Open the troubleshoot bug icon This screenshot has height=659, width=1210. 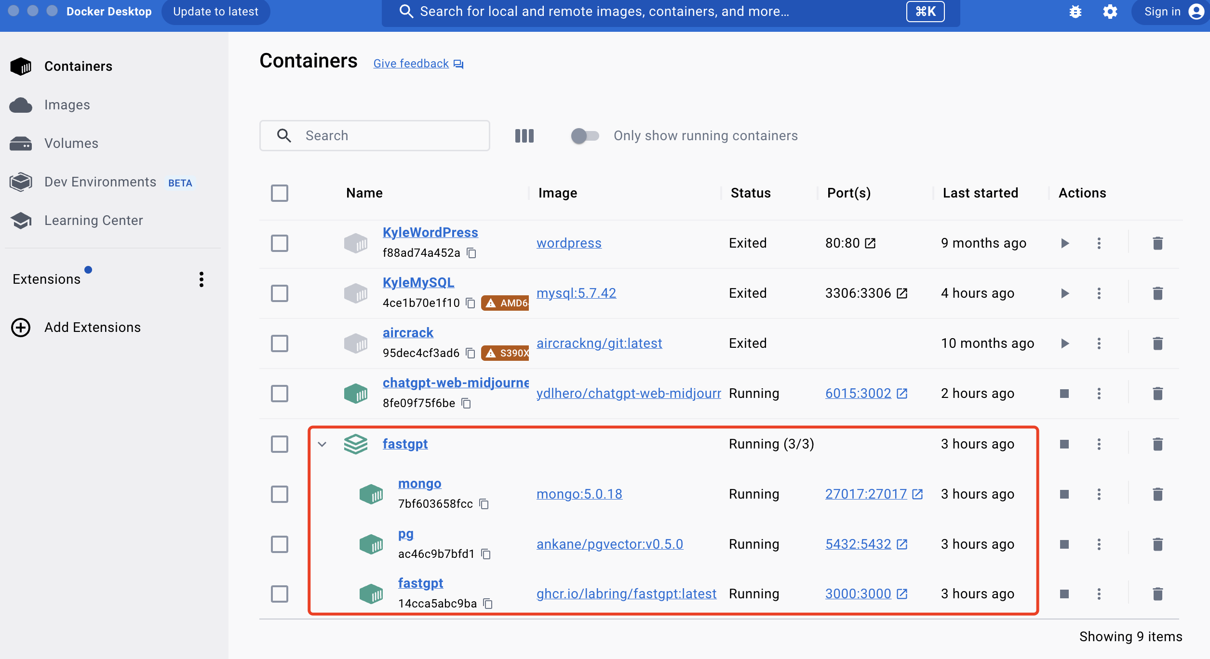tap(1076, 12)
